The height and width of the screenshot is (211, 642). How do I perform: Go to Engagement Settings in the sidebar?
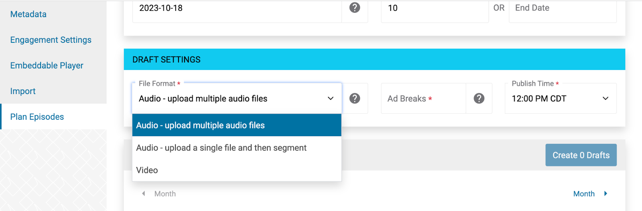(51, 40)
